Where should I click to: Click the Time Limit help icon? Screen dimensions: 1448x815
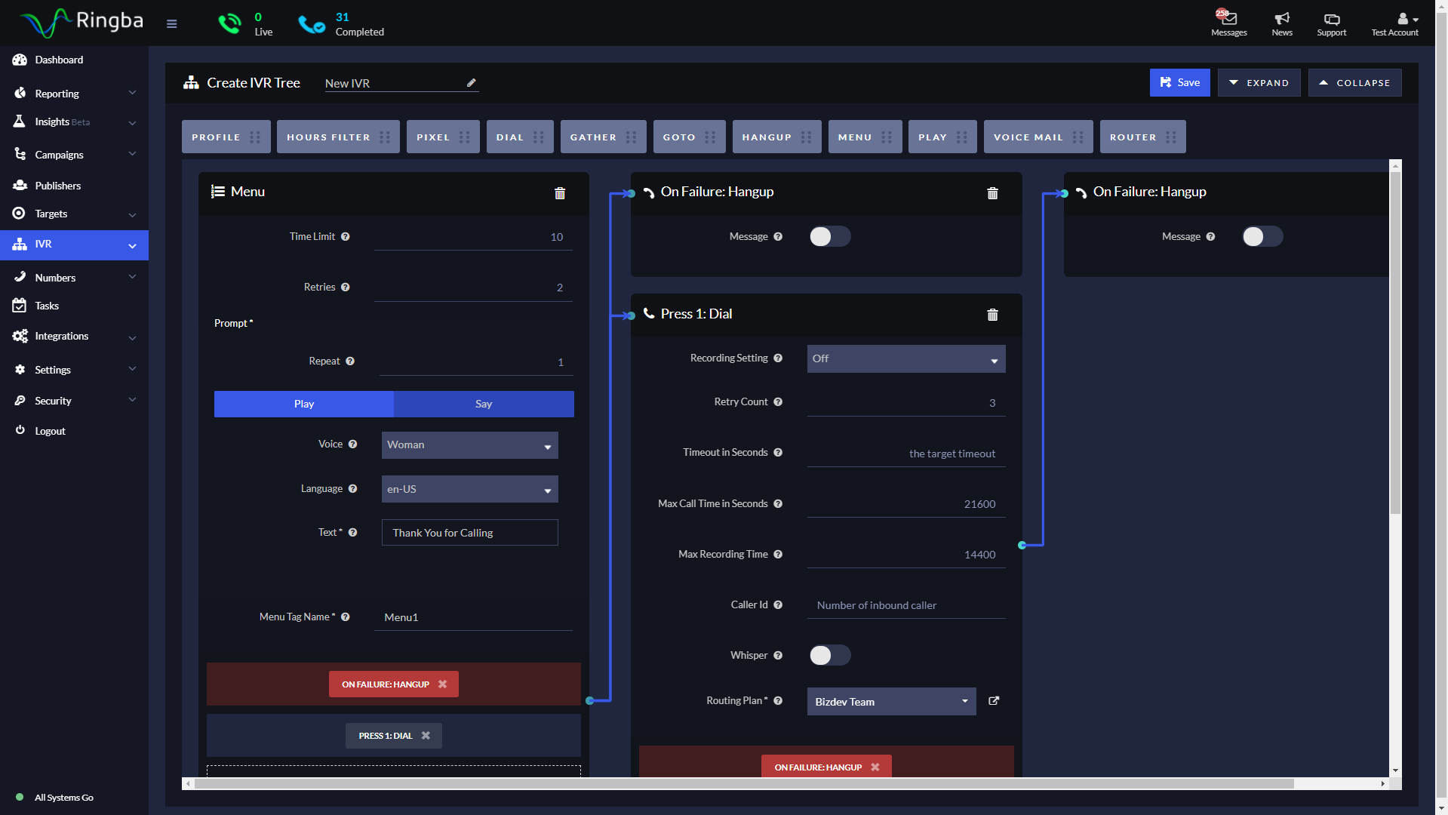[x=346, y=236]
